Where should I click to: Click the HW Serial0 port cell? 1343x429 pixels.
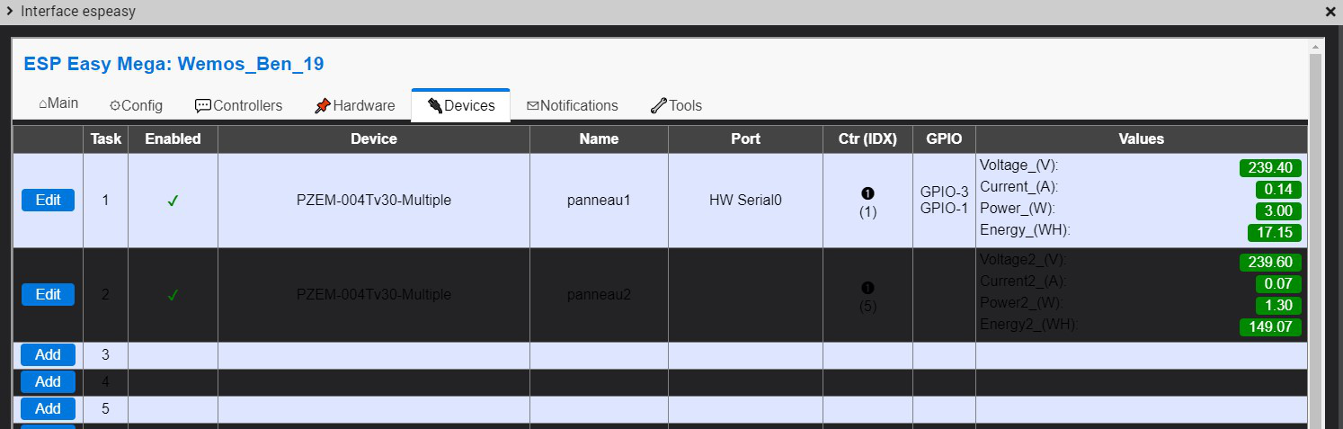coord(745,201)
